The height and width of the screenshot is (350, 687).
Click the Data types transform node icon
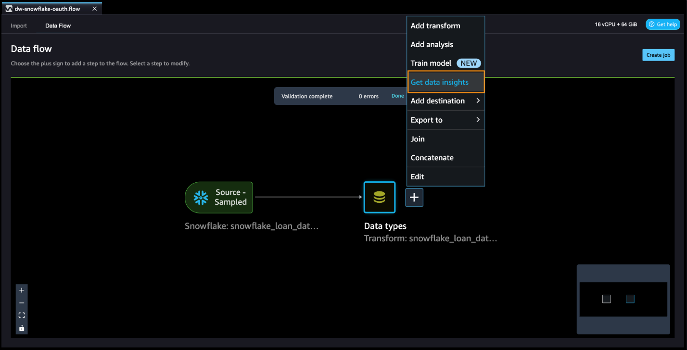[379, 197]
